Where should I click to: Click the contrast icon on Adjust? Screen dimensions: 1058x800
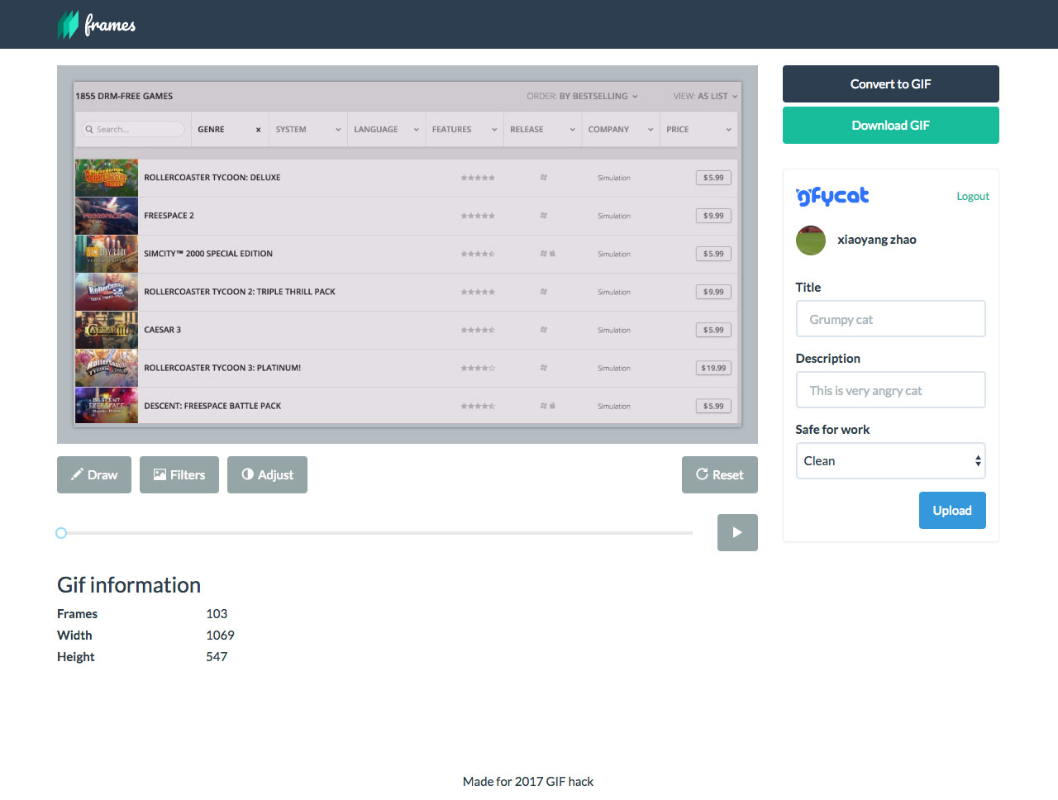(x=248, y=474)
